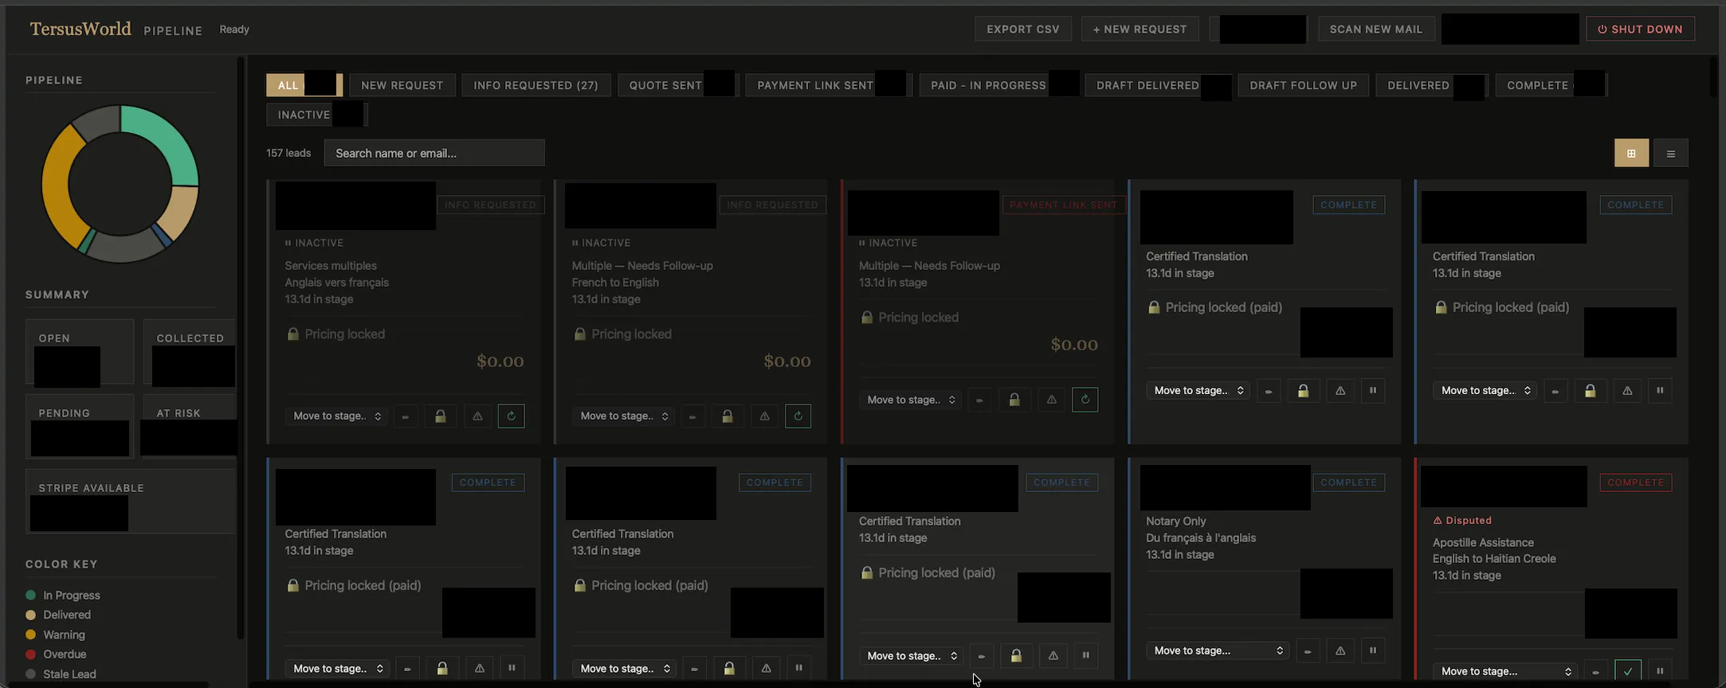Focus the Search name or email field
Image resolution: width=1726 pixels, height=688 pixels.
click(x=434, y=153)
